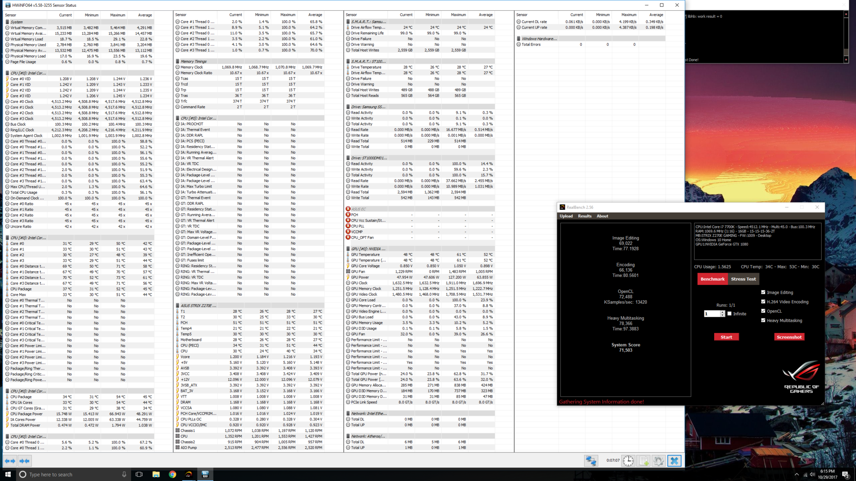
Task: Click the expand columns arrows button
Action: (x=10, y=461)
